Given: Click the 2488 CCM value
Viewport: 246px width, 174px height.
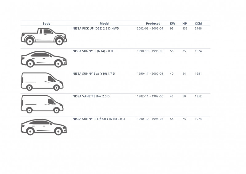Looking at the screenshot, I should point(198,29).
